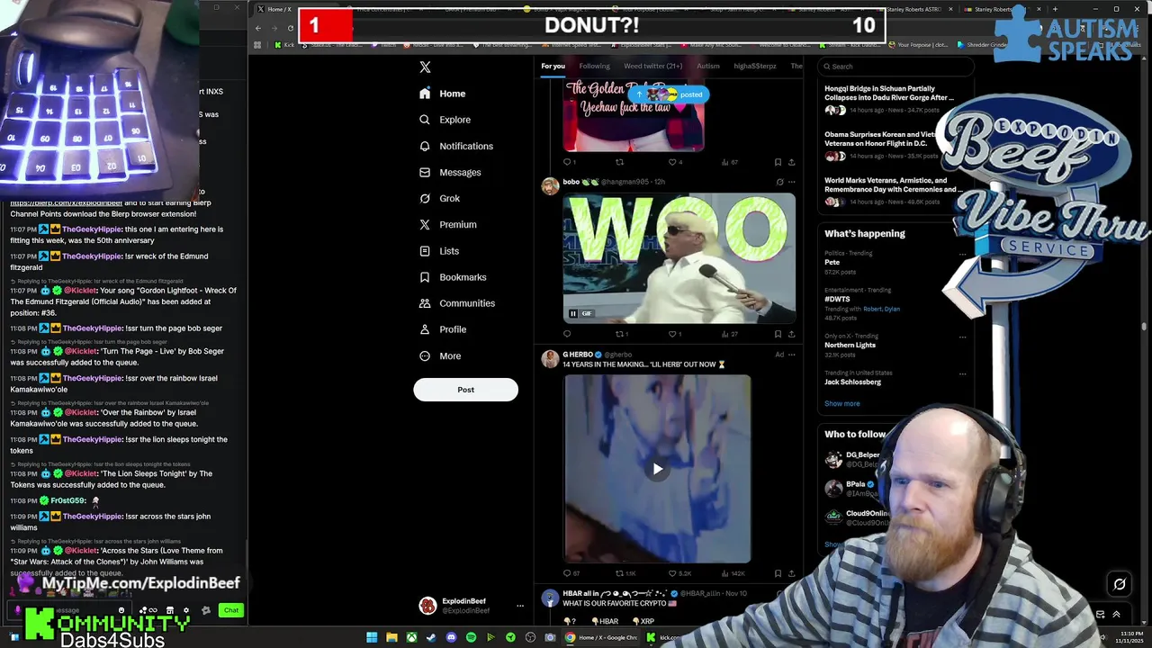Open Windows Start menu
The height and width of the screenshot is (648, 1152).
point(372,638)
